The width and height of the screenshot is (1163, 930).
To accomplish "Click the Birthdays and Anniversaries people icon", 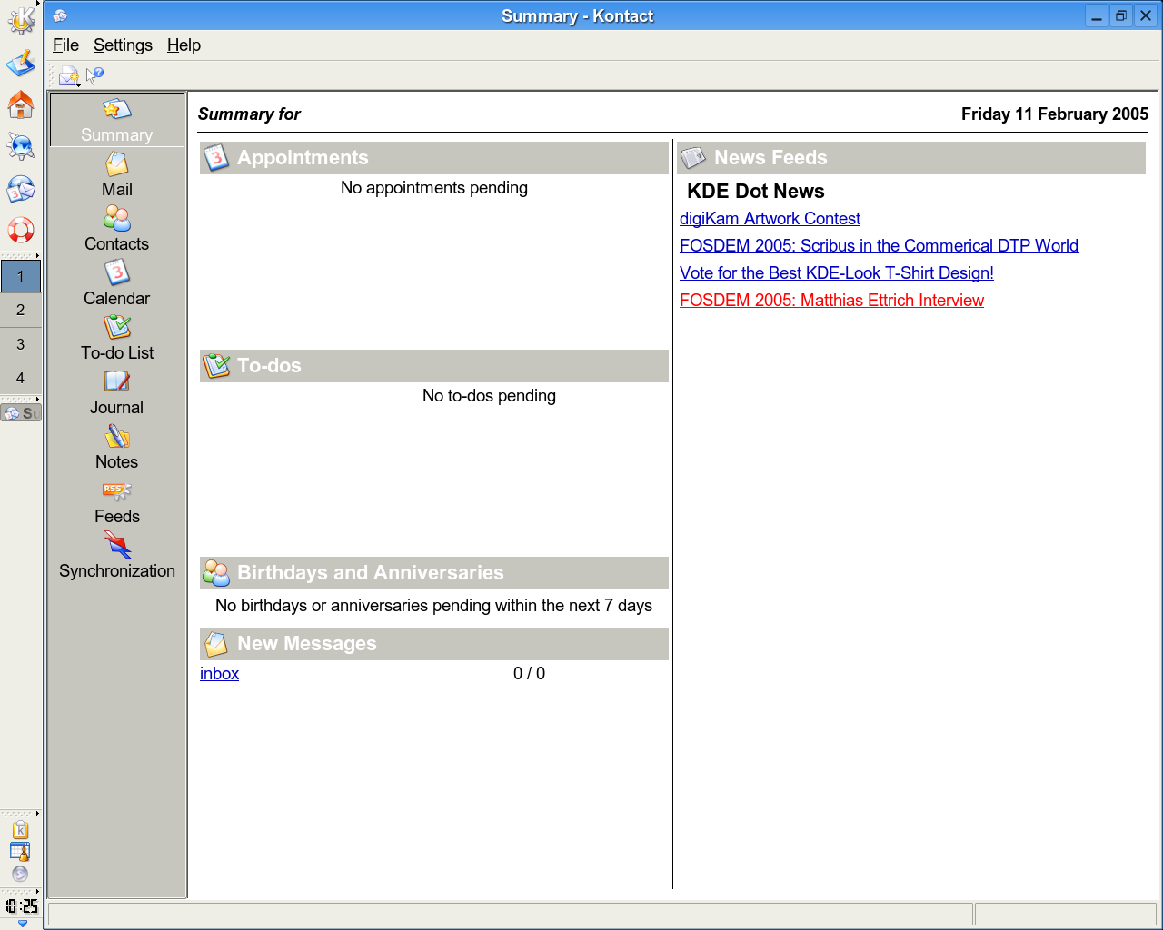I will coord(216,572).
